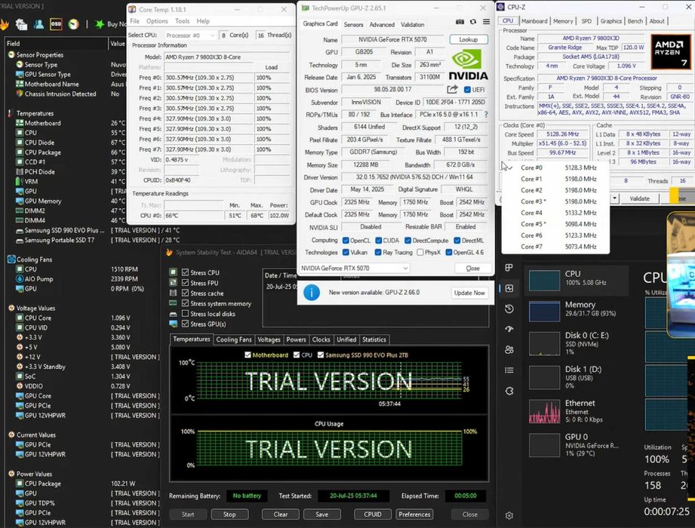Collapse the Current Values group
Image resolution: width=695 pixels, height=528 pixels.
coord(32,435)
